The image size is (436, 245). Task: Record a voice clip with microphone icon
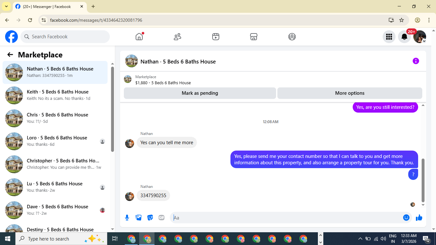[x=127, y=218]
